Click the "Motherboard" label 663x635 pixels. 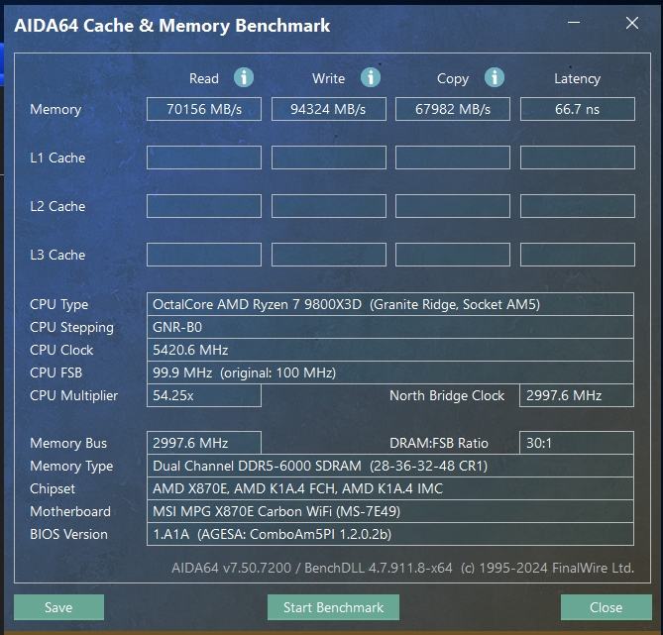tap(70, 511)
